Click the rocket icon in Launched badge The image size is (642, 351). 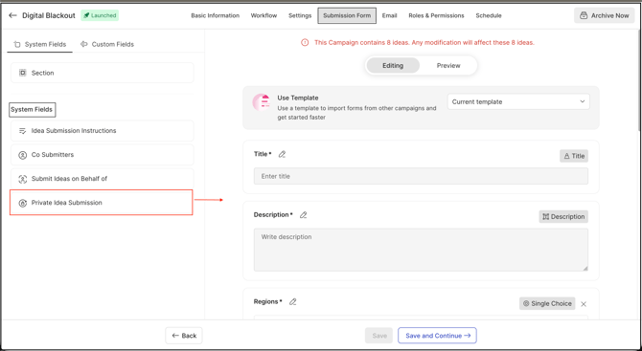[86, 15]
